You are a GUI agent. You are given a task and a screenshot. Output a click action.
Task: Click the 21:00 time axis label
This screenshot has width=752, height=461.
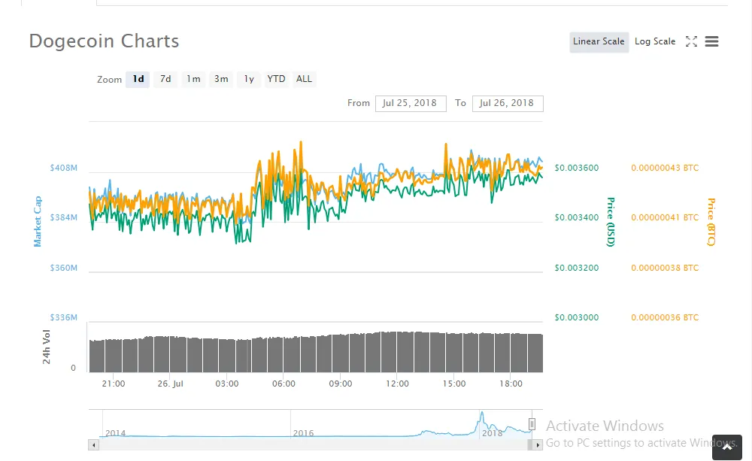[x=114, y=384]
